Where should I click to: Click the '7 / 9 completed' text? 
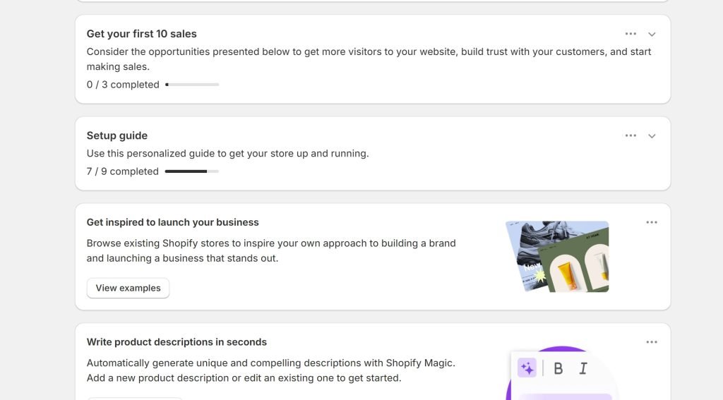pos(122,171)
